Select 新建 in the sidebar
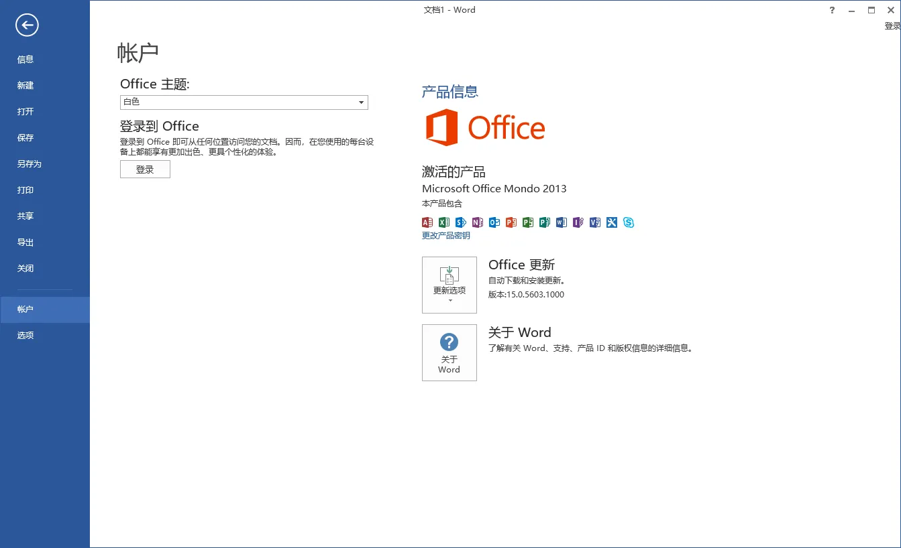The height and width of the screenshot is (548, 901). (45, 85)
